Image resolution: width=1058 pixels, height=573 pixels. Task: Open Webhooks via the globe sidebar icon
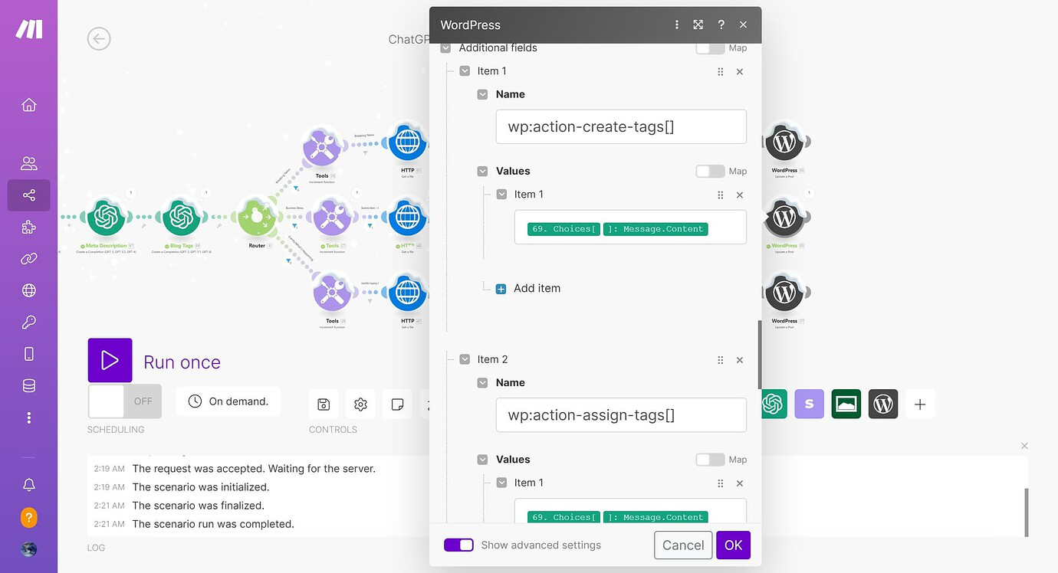pyautogui.click(x=29, y=290)
